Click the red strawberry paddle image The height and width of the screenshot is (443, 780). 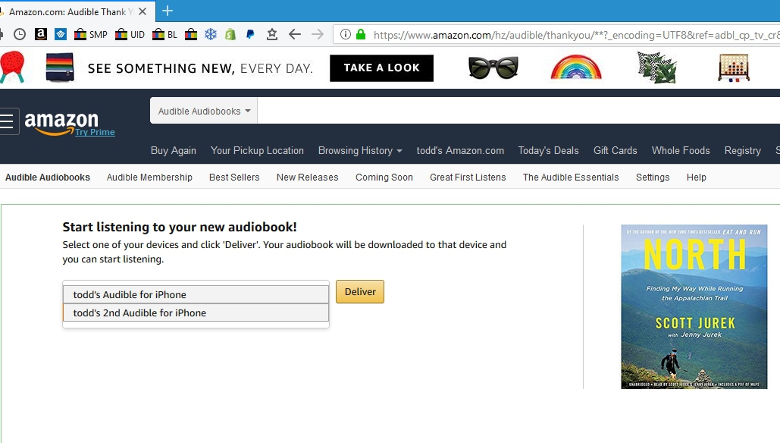12,68
